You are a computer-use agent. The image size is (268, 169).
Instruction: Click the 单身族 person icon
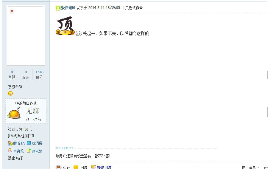[x=10, y=151]
